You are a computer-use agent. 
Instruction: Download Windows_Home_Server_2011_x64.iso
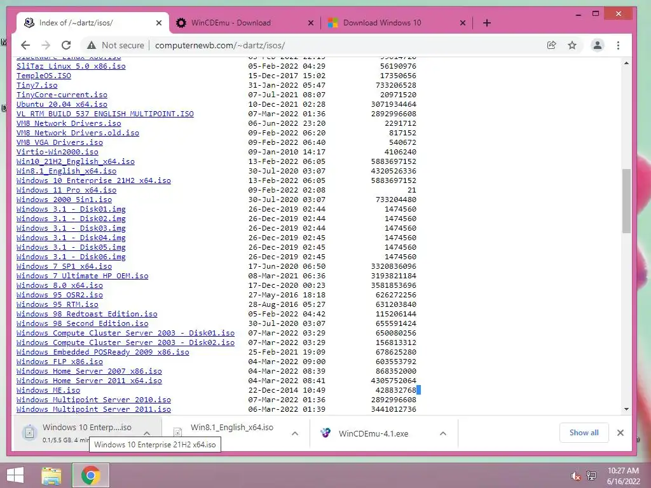click(89, 381)
